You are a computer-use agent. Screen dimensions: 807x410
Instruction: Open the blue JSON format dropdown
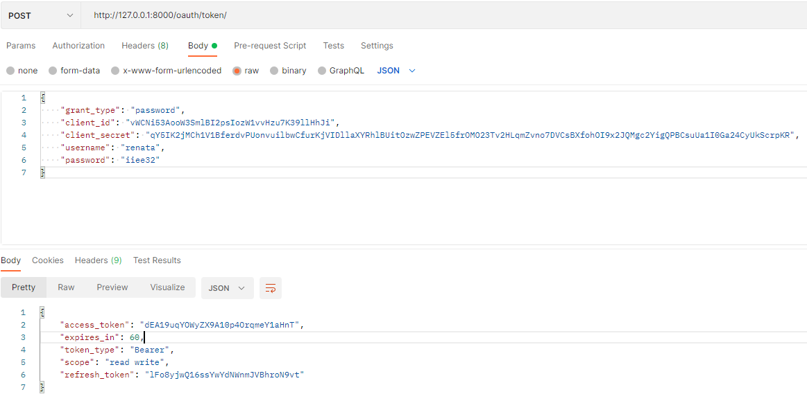point(396,71)
